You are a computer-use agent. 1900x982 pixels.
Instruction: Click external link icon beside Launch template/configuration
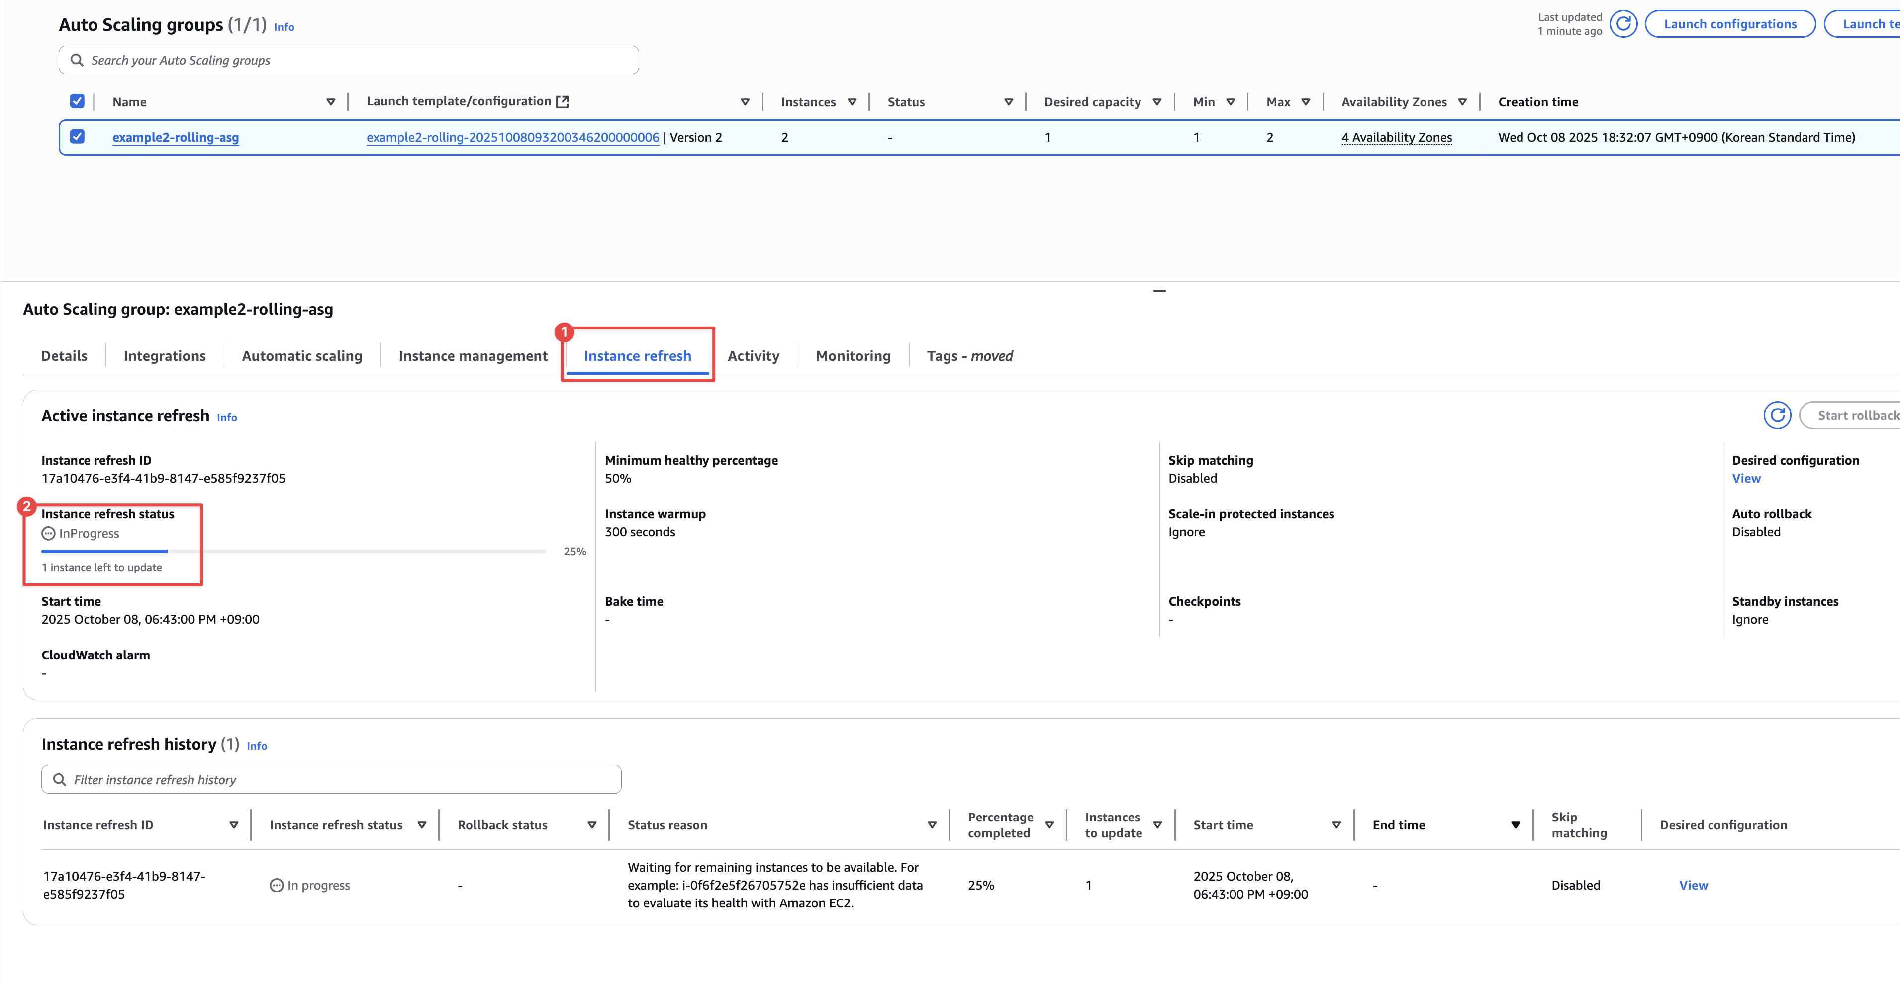562,102
